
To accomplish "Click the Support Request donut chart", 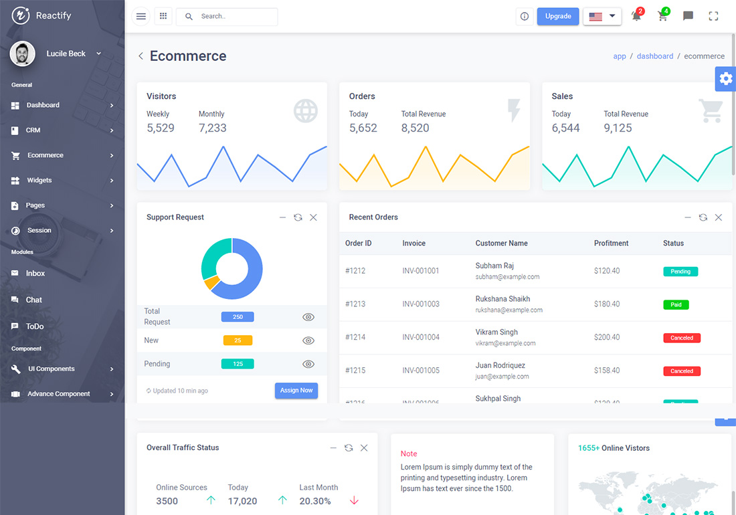I will tap(232, 269).
